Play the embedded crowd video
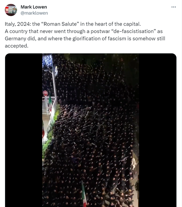 [x=91, y=130]
